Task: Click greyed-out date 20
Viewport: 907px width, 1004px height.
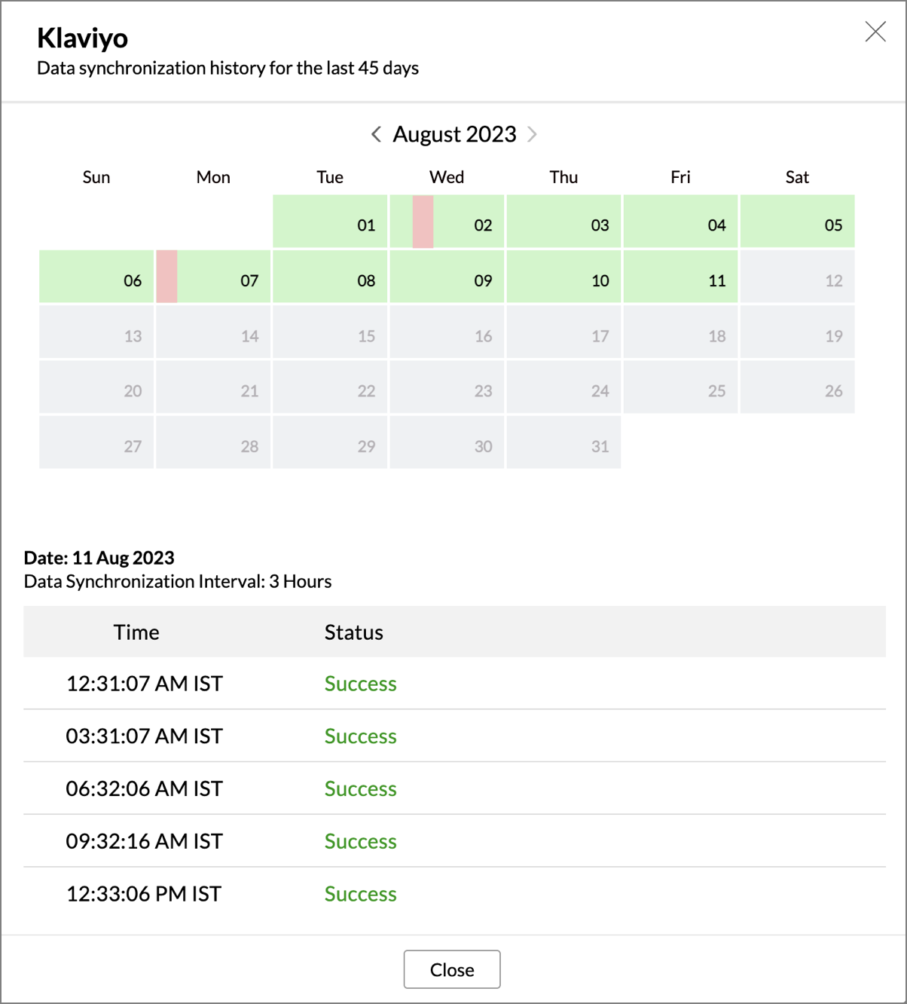Action: point(96,387)
